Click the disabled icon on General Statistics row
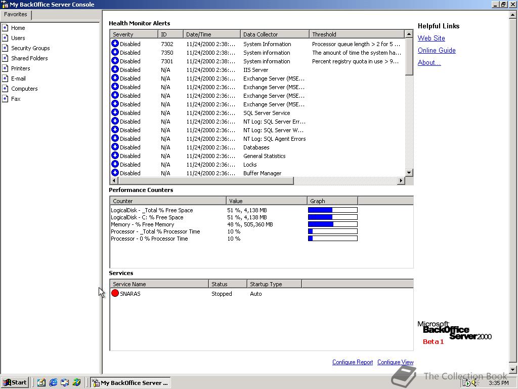The image size is (518, 389). point(115,155)
